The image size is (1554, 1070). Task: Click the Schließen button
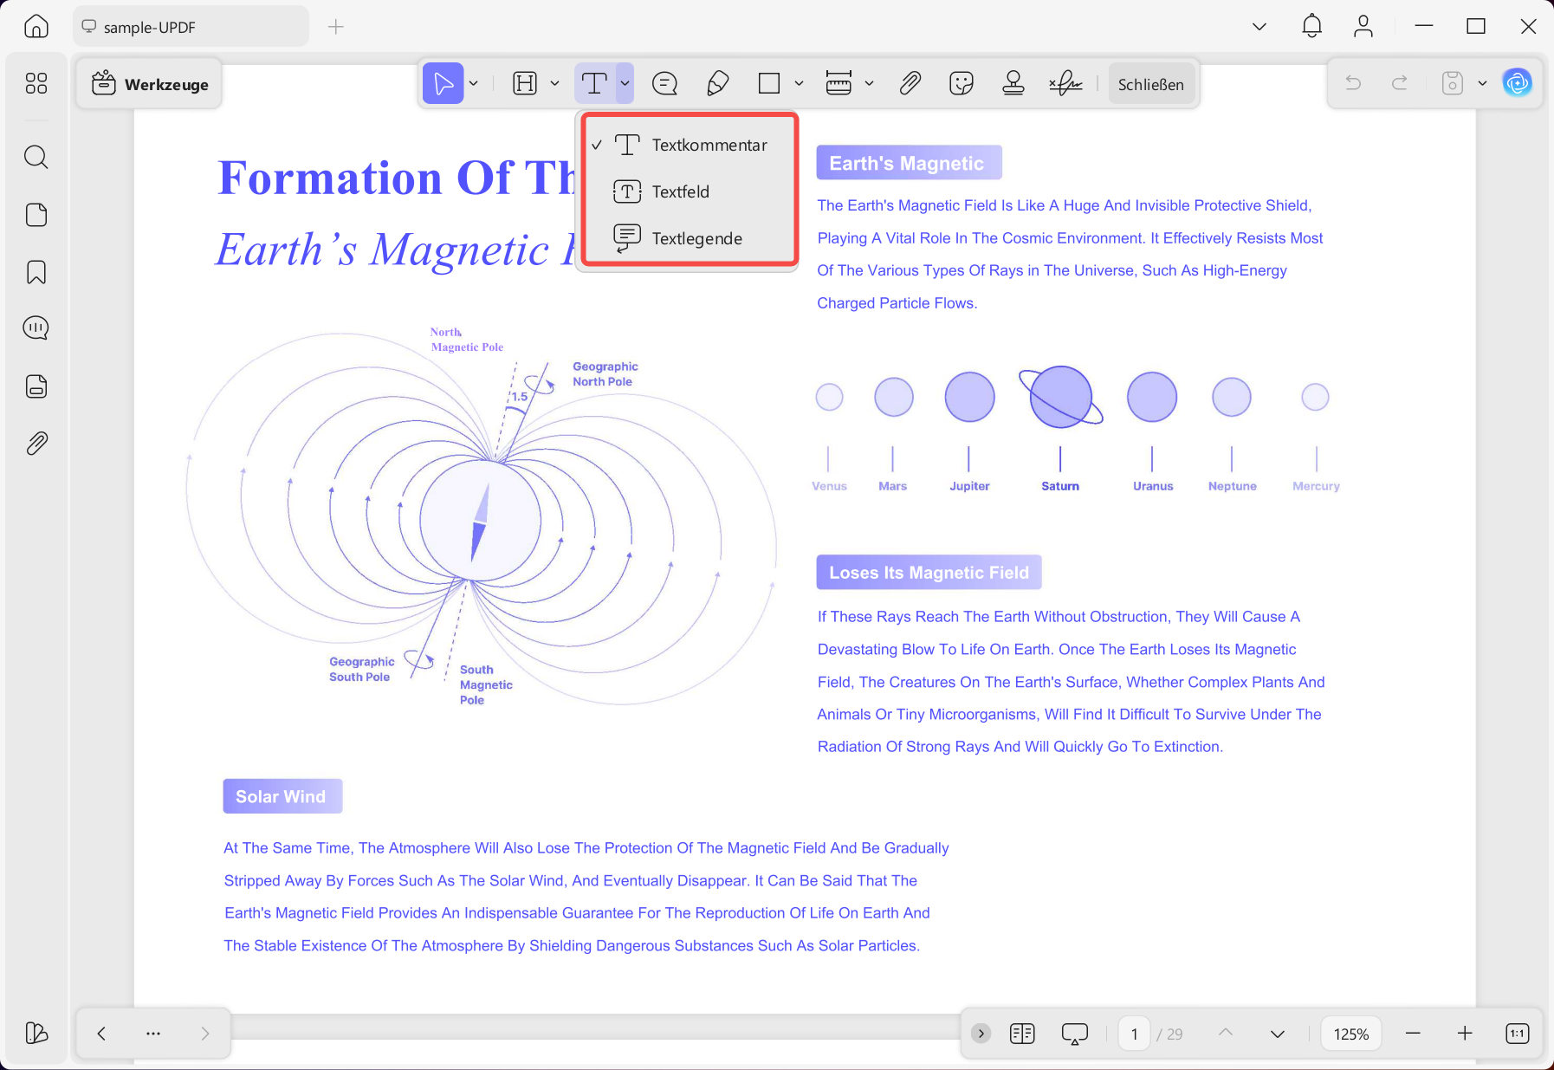[x=1150, y=84]
